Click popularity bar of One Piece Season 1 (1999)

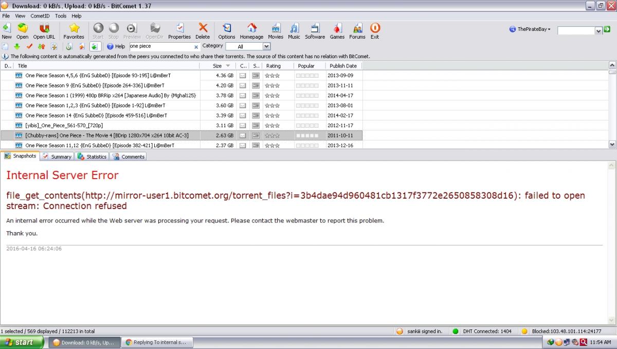click(307, 95)
